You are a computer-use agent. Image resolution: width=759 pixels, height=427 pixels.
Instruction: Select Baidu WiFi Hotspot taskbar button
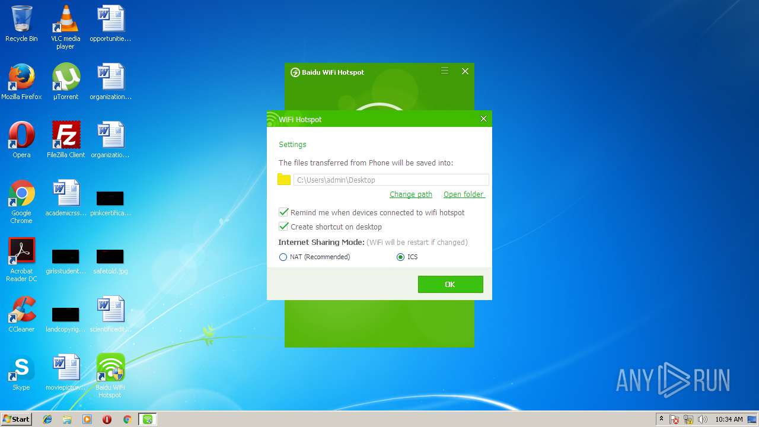tap(148, 419)
